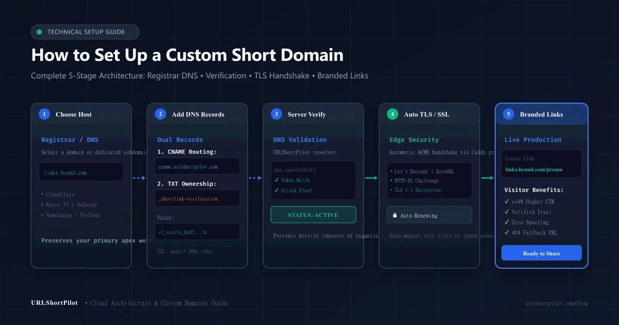Select the Add DNS Records card header
Image resolution: width=619 pixels, height=325 pixels.
coord(197,114)
